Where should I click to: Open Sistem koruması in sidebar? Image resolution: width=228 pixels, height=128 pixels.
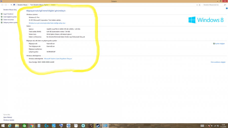[x=9, y=20]
